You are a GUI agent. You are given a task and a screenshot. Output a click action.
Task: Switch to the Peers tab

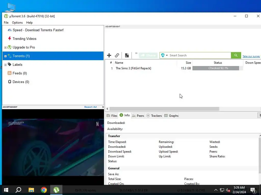(138, 116)
